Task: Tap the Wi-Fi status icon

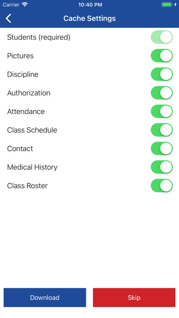Action: 25,5
